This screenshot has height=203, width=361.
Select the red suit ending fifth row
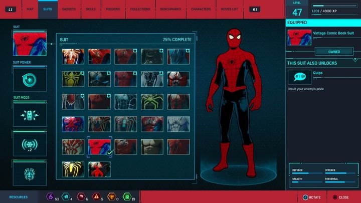(178, 146)
